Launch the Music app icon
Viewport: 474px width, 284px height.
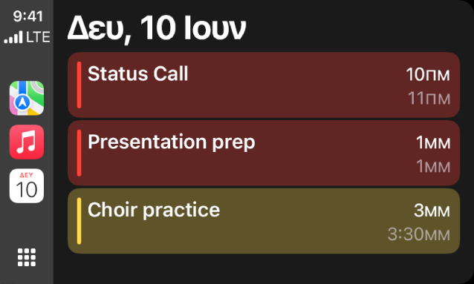pyautogui.click(x=27, y=142)
